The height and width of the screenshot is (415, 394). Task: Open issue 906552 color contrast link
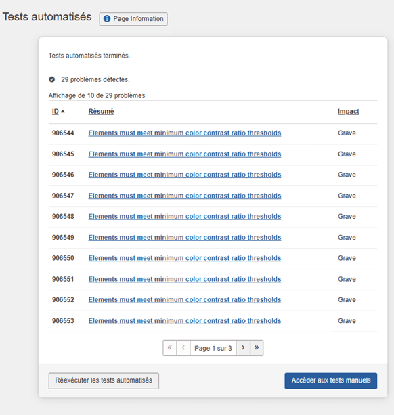point(185,300)
